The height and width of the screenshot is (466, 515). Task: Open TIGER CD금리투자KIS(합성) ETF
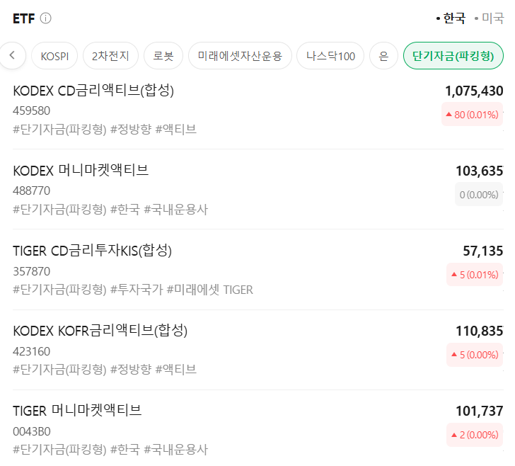pyautogui.click(x=92, y=251)
